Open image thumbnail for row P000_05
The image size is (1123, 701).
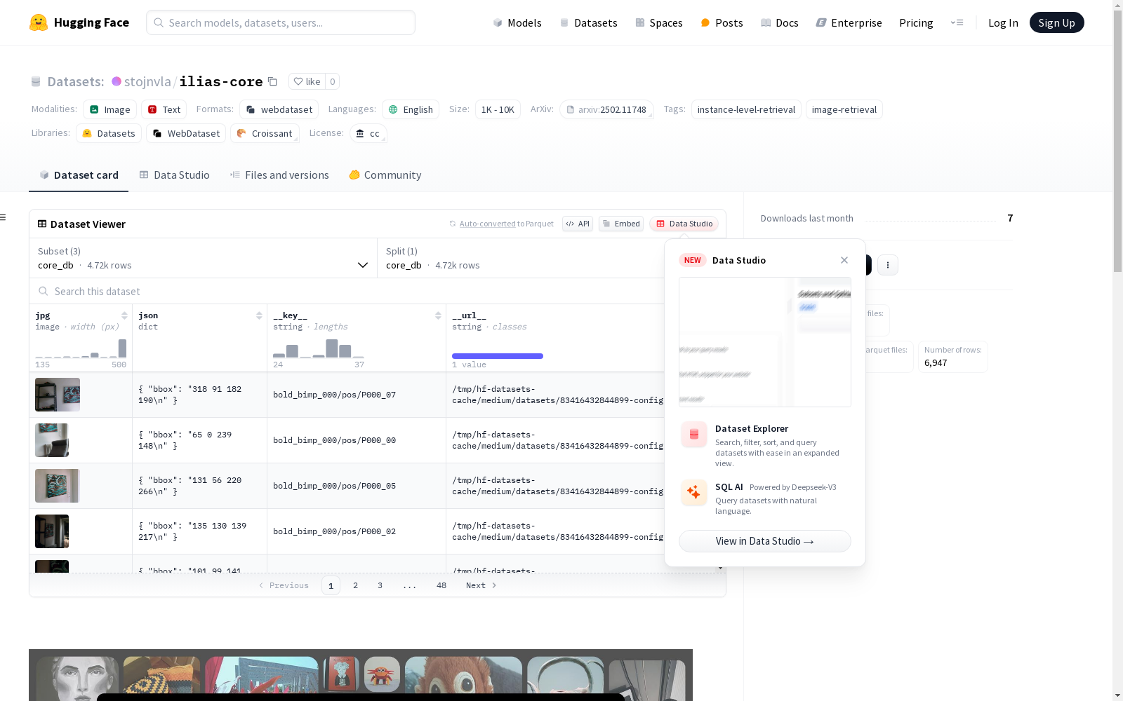click(58, 486)
